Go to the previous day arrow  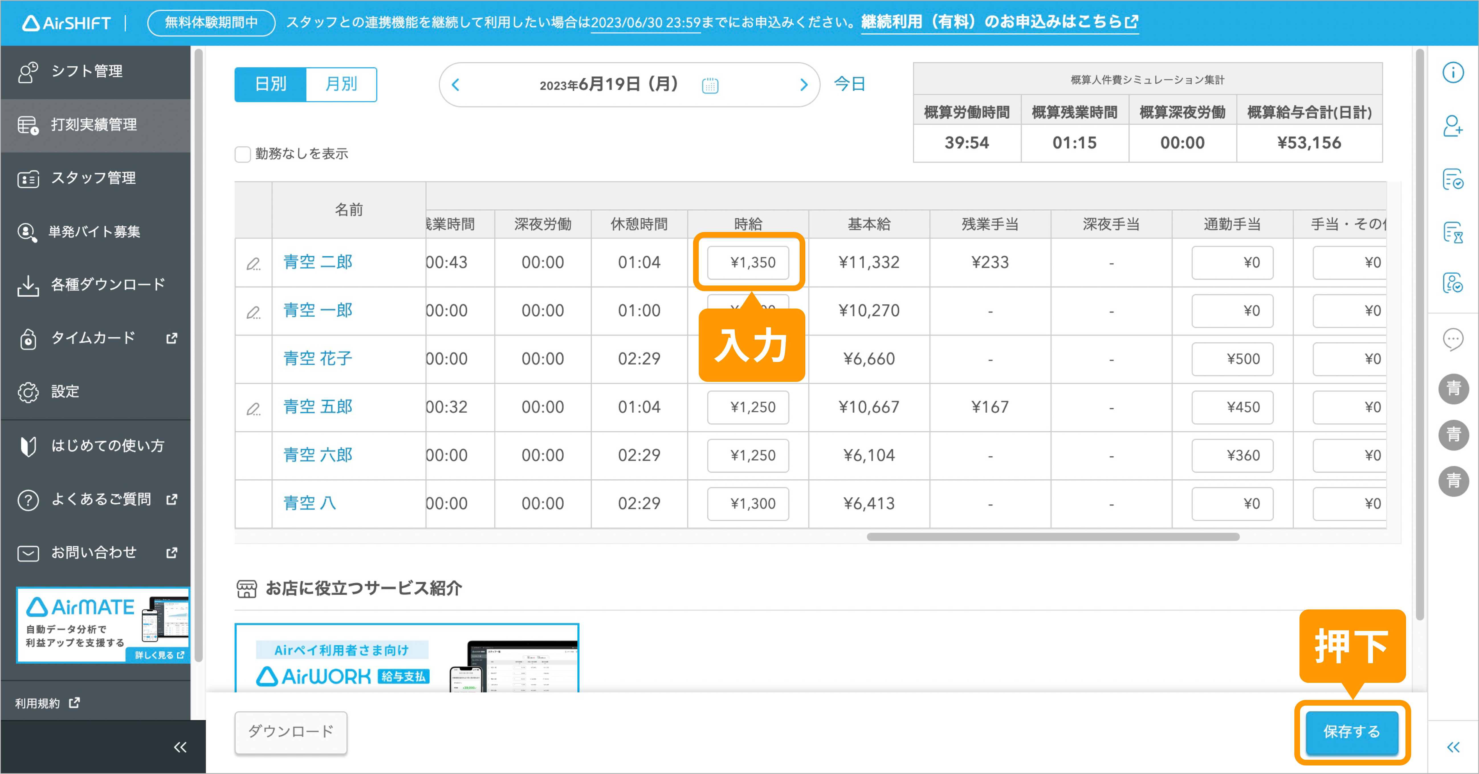tap(456, 85)
